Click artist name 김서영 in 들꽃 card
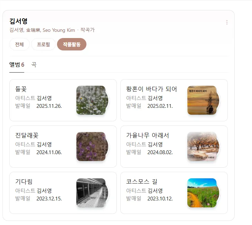The image size is (252, 225). coord(44,98)
